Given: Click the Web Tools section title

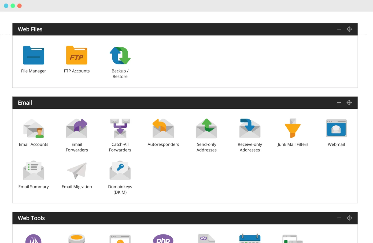Looking at the screenshot, I should click(x=31, y=218).
